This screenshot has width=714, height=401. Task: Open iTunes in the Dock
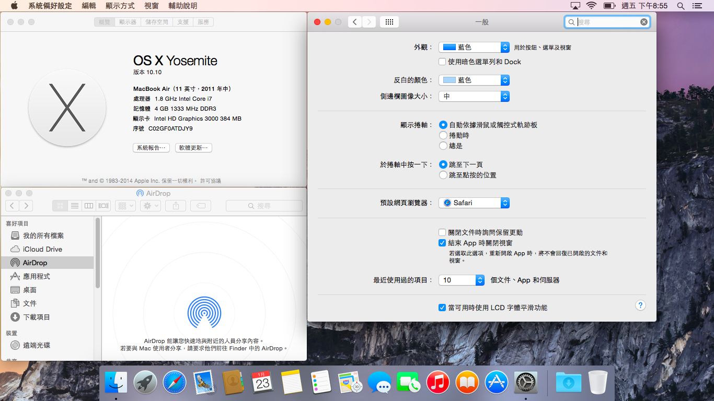point(438,383)
